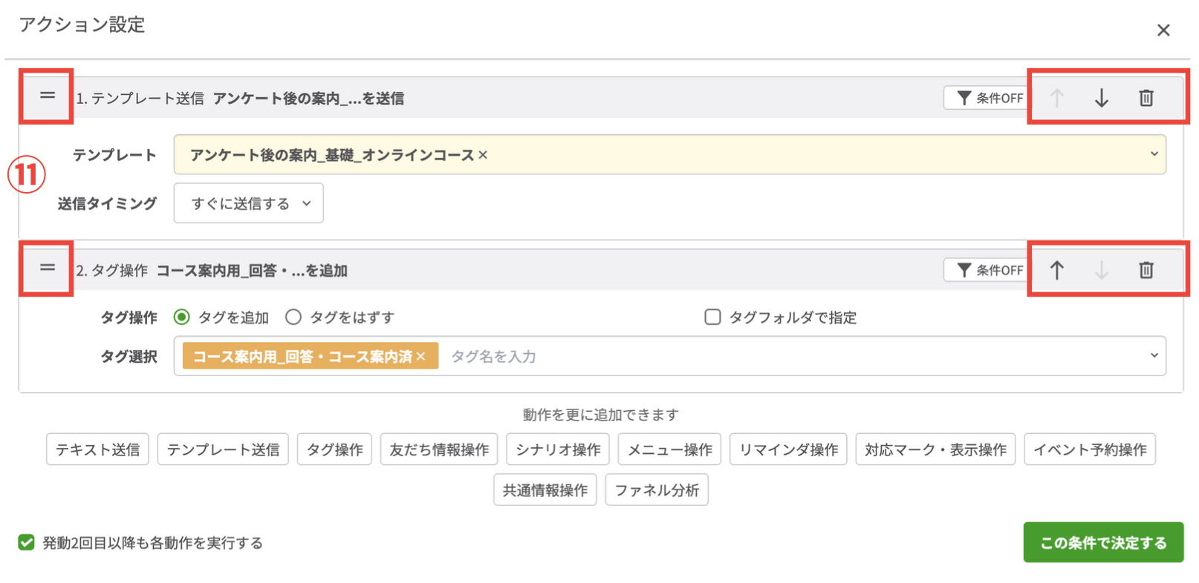The height and width of the screenshot is (583, 1199).
Task: Select the タグをはずす radio option
Action: point(293,317)
